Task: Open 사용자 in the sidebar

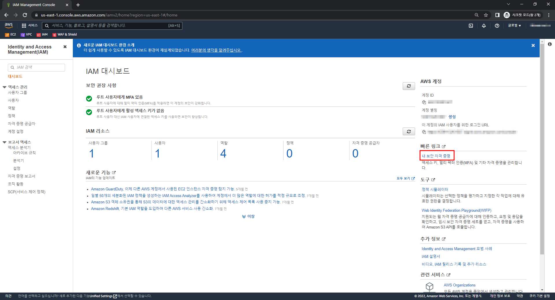Action: click(x=13, y=100)
